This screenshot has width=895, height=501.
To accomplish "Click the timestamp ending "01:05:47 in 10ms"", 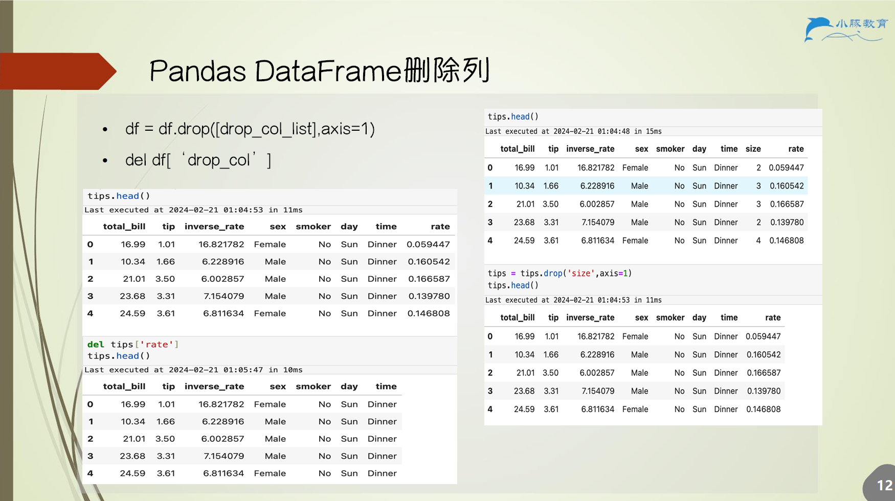I will [x=193, y=370].
